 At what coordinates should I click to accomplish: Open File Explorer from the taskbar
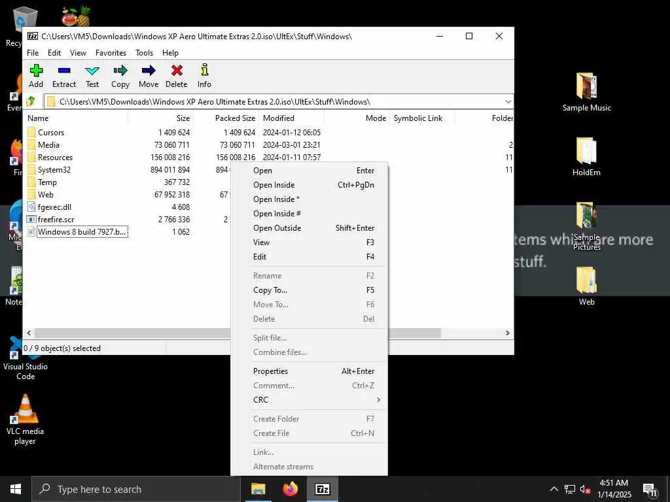tap(258, 489)
